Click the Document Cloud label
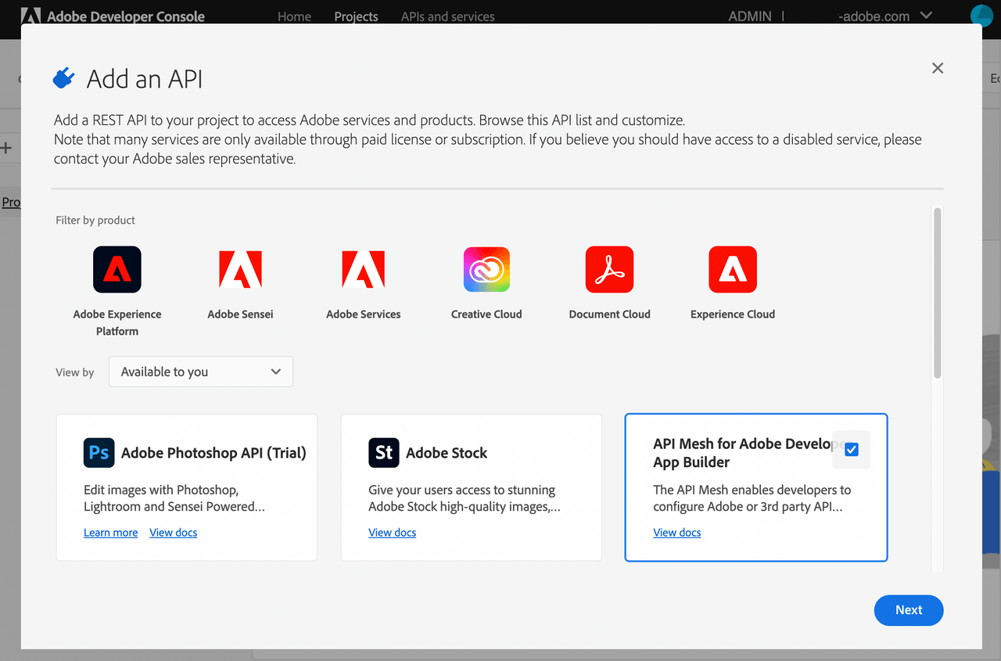The width and height of the screenshot is (1001, 661). 610,314
